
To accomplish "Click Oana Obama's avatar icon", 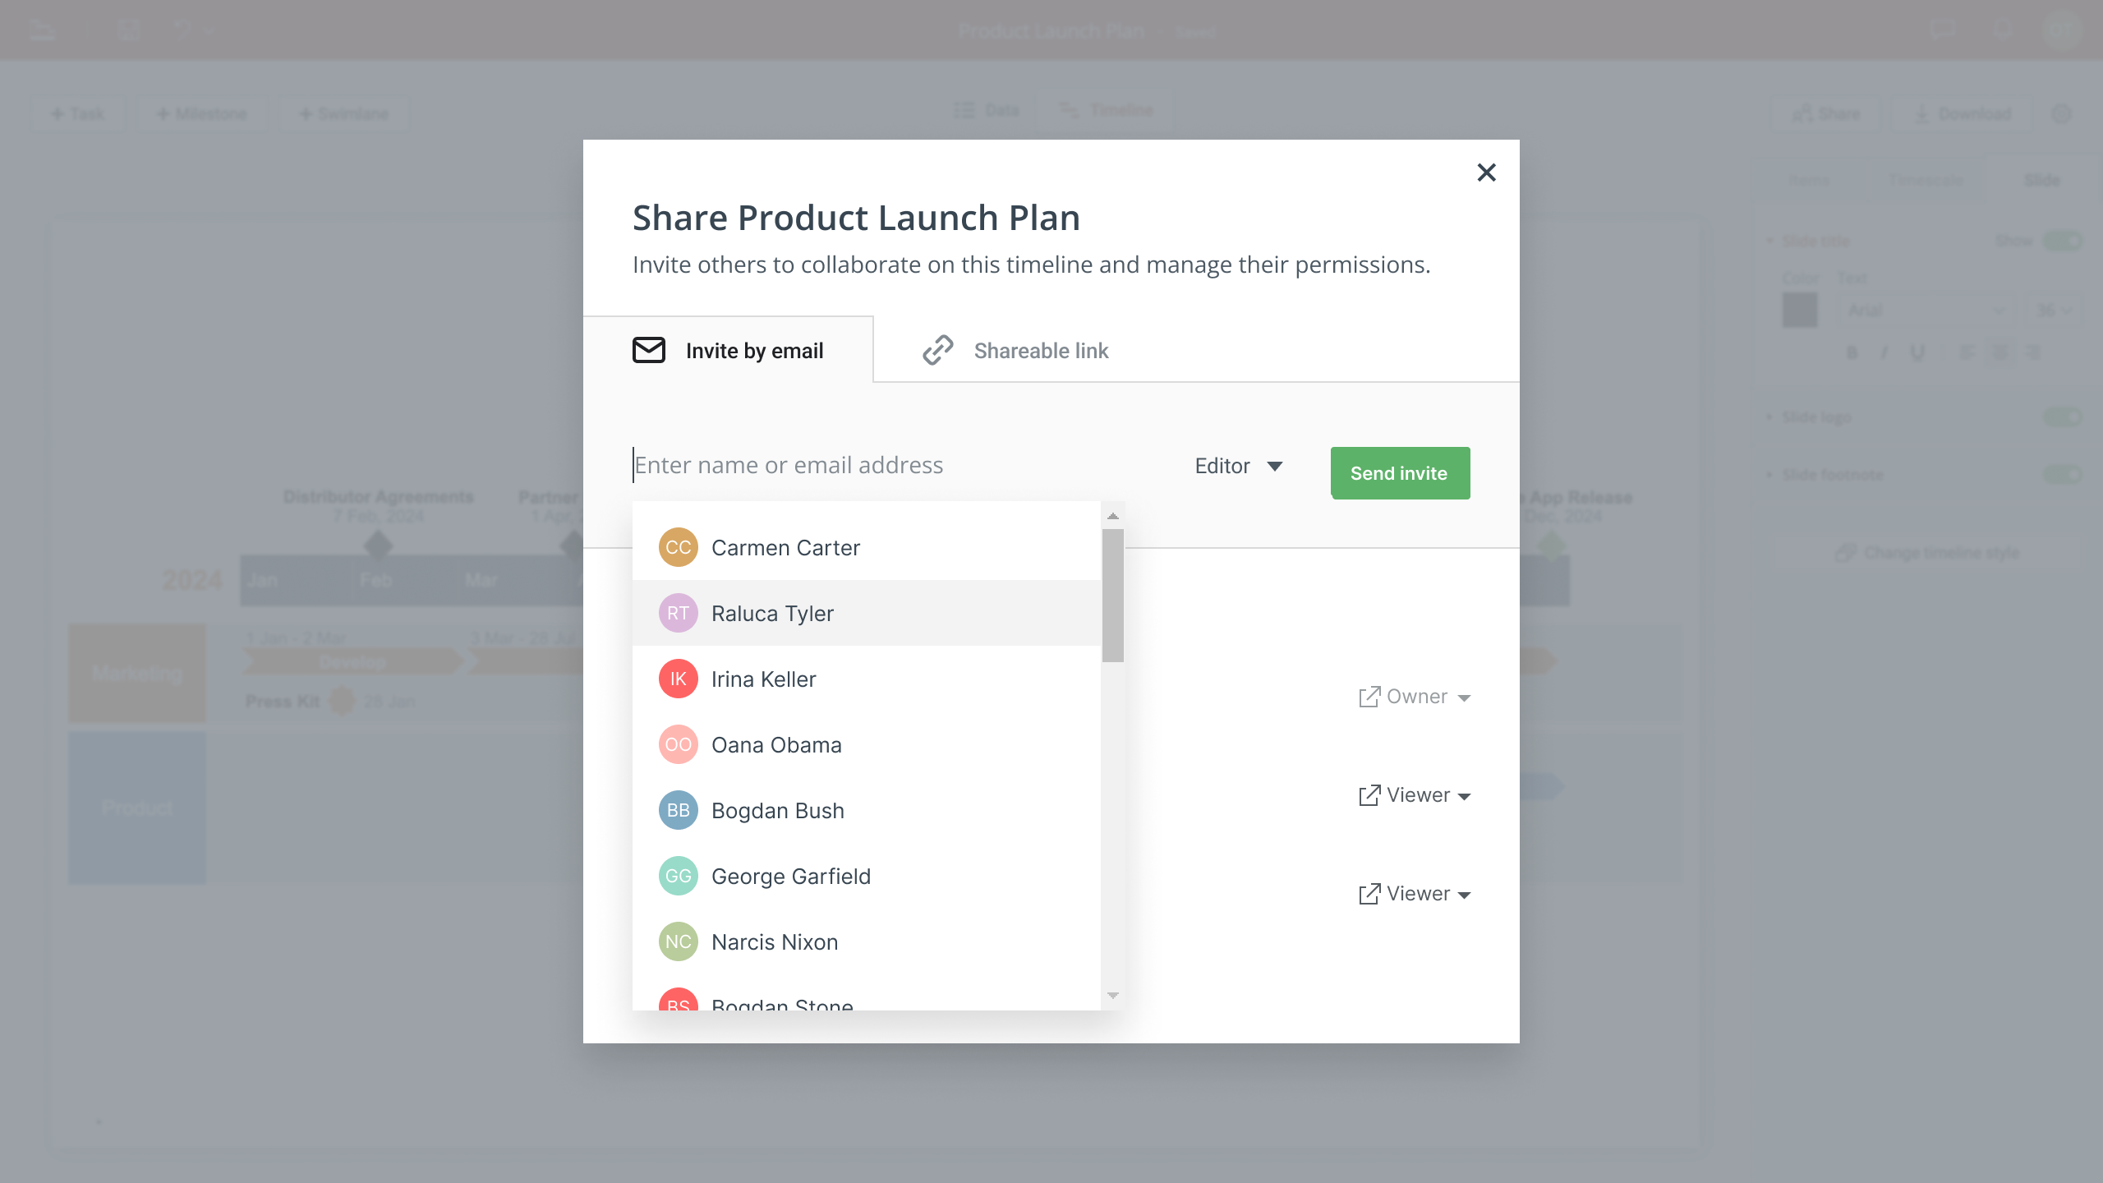I will 676,743.
